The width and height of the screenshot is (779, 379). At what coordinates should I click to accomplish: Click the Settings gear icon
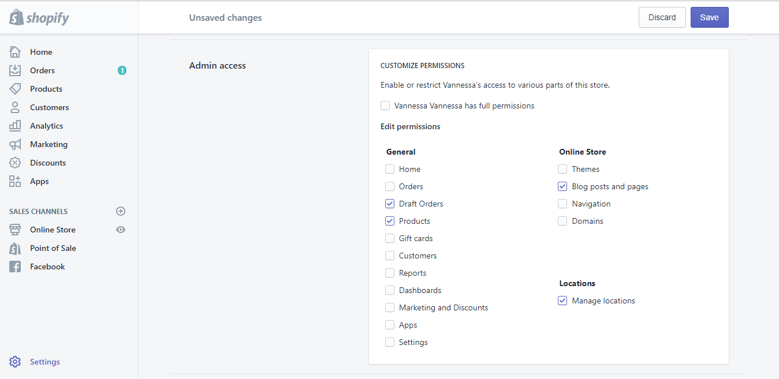coord(15,362)
